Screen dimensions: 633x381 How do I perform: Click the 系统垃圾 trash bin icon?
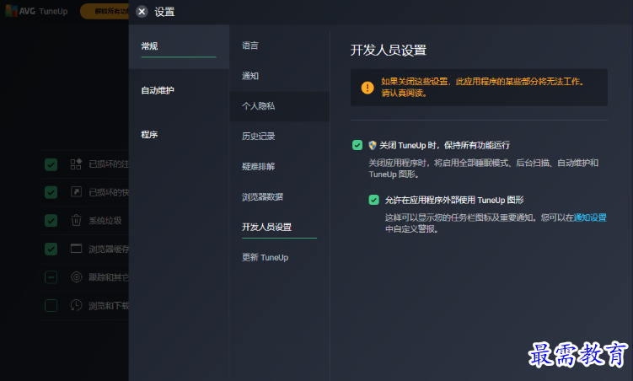tap(76, 220)
